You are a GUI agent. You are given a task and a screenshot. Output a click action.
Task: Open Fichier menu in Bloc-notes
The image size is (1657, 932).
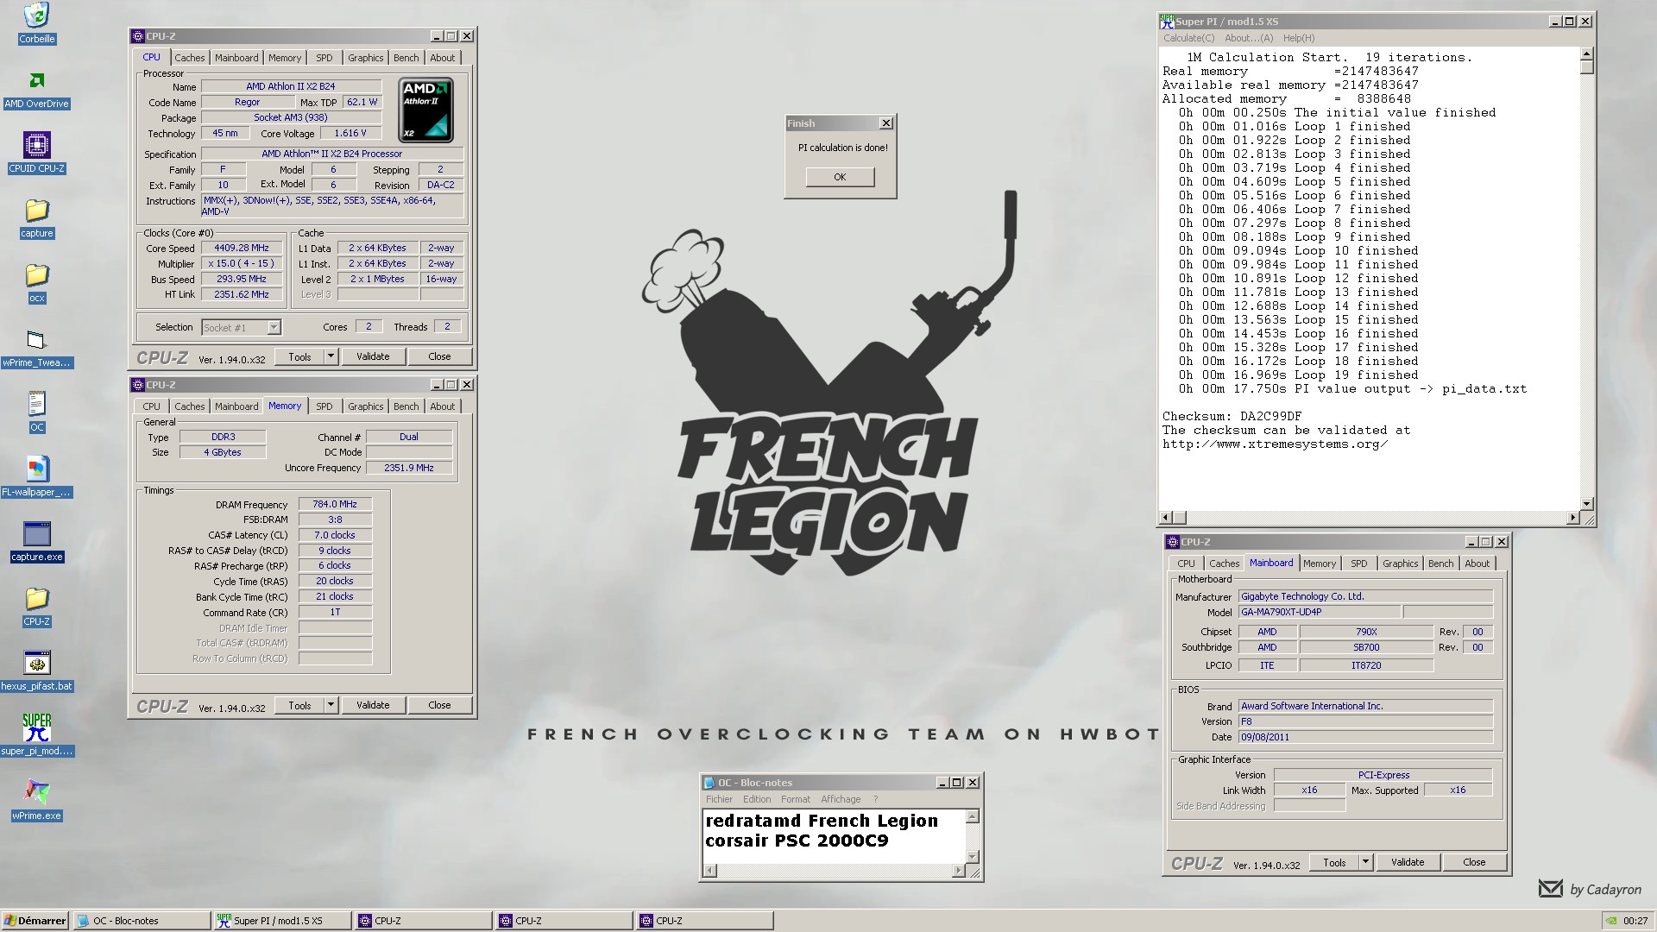click(x=719, y=799)
